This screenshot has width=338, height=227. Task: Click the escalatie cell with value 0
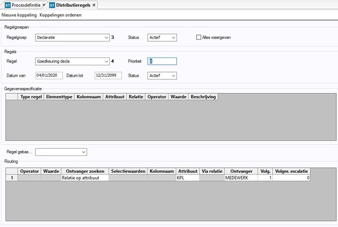pyautogui.click(x=291, y=177)
